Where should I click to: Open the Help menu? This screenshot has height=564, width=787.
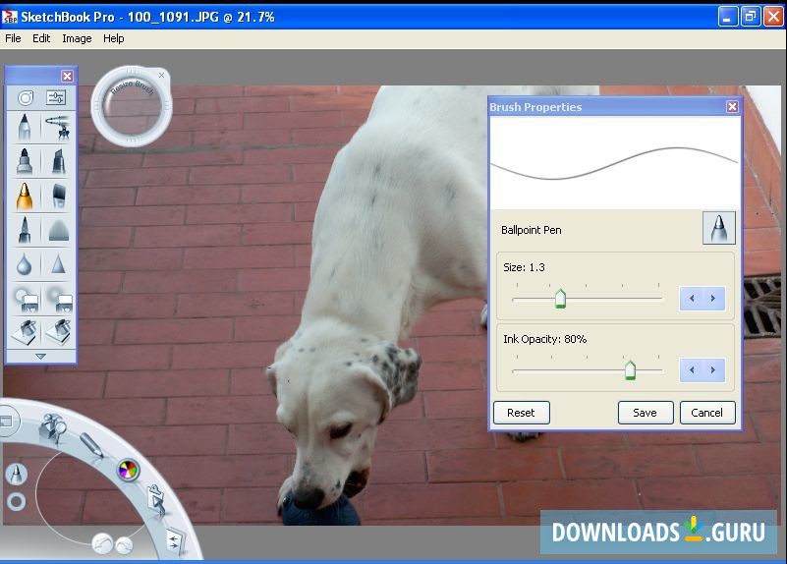pyautogui.click(x=113, y=38)
